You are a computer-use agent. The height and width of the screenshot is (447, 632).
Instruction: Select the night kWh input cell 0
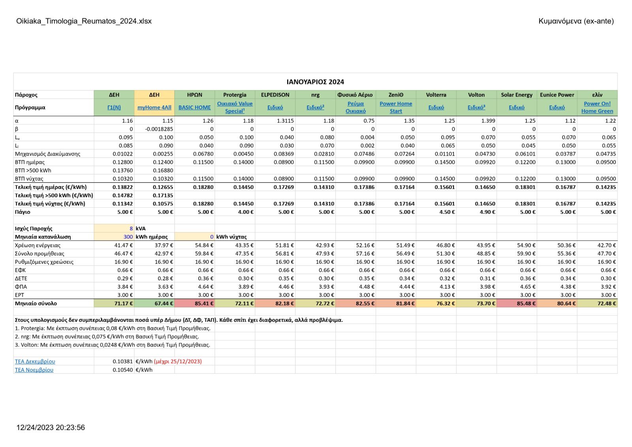pyautogui.click(x=195, y=237)
